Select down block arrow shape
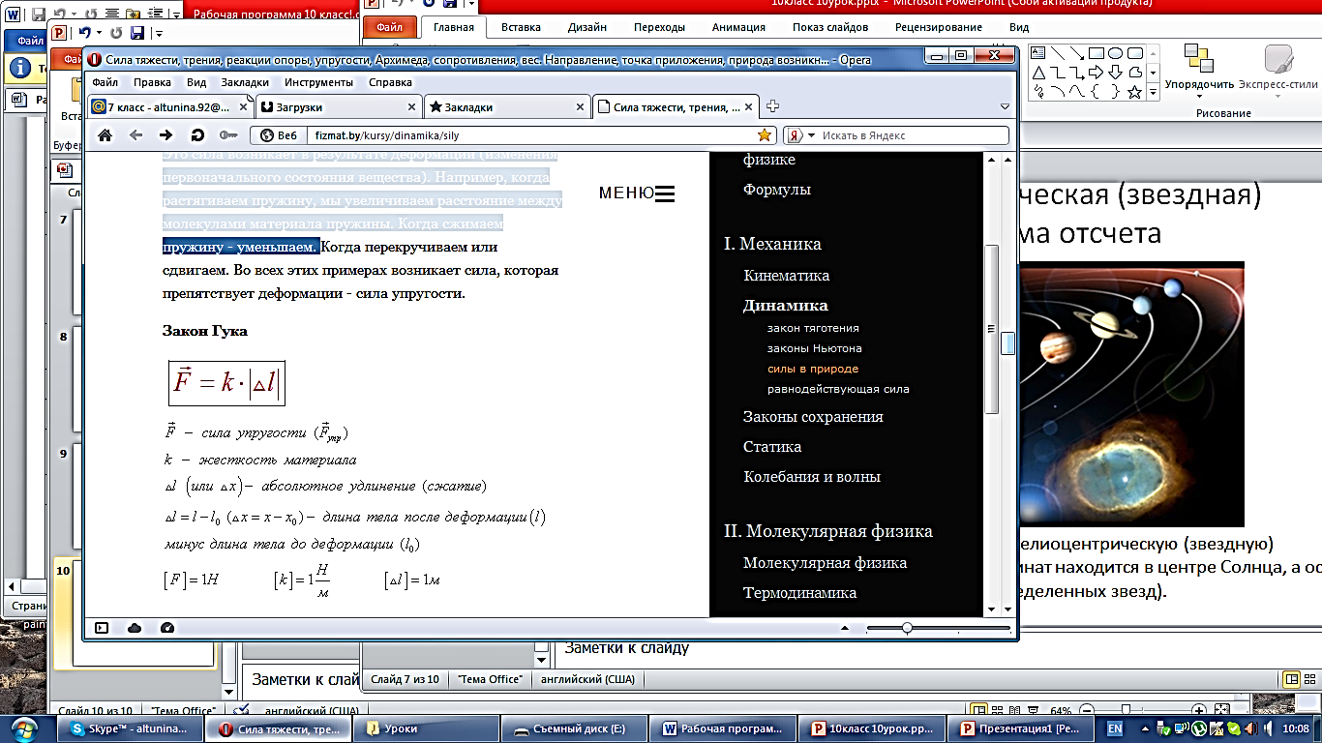This screenshot has width=1322, height=743. click(1115, 73)
